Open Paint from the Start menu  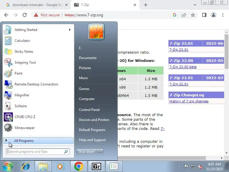(x=38, y=73)
